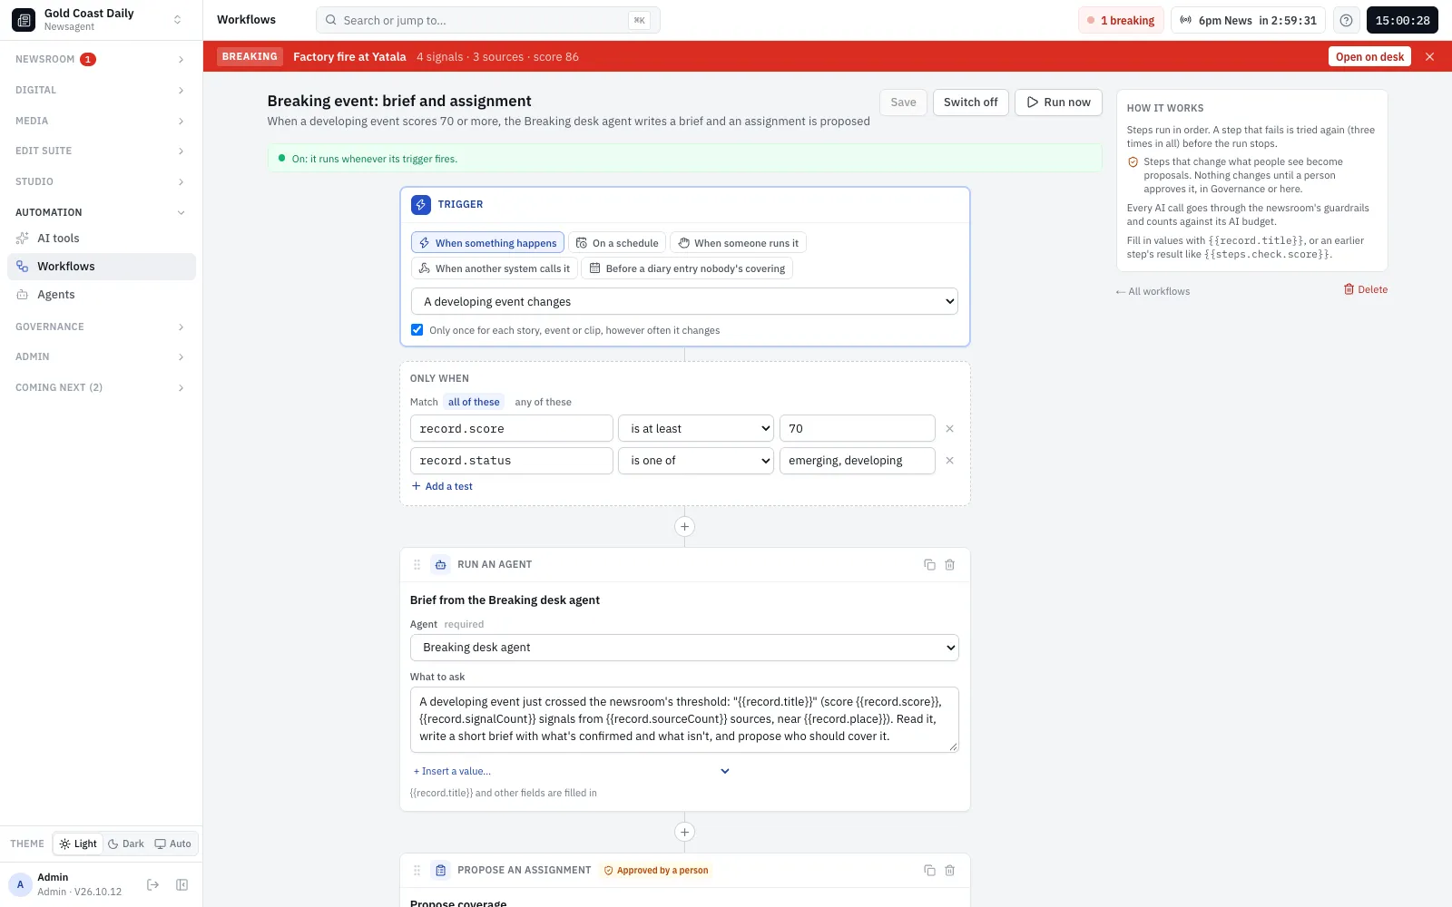The height and width of the screenshot is (907, 1452).
Task: Click the 6pm News countdown indicator
Action: [x=1248, y=20]
